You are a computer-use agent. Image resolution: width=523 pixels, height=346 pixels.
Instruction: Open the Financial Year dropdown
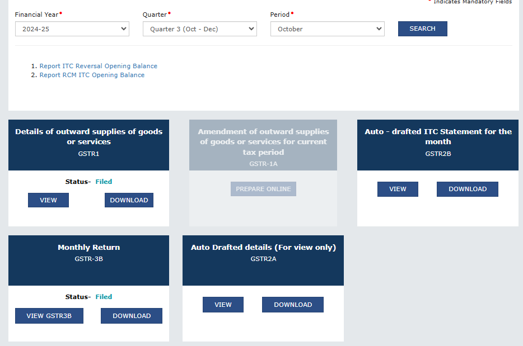(x=72, y=29)
